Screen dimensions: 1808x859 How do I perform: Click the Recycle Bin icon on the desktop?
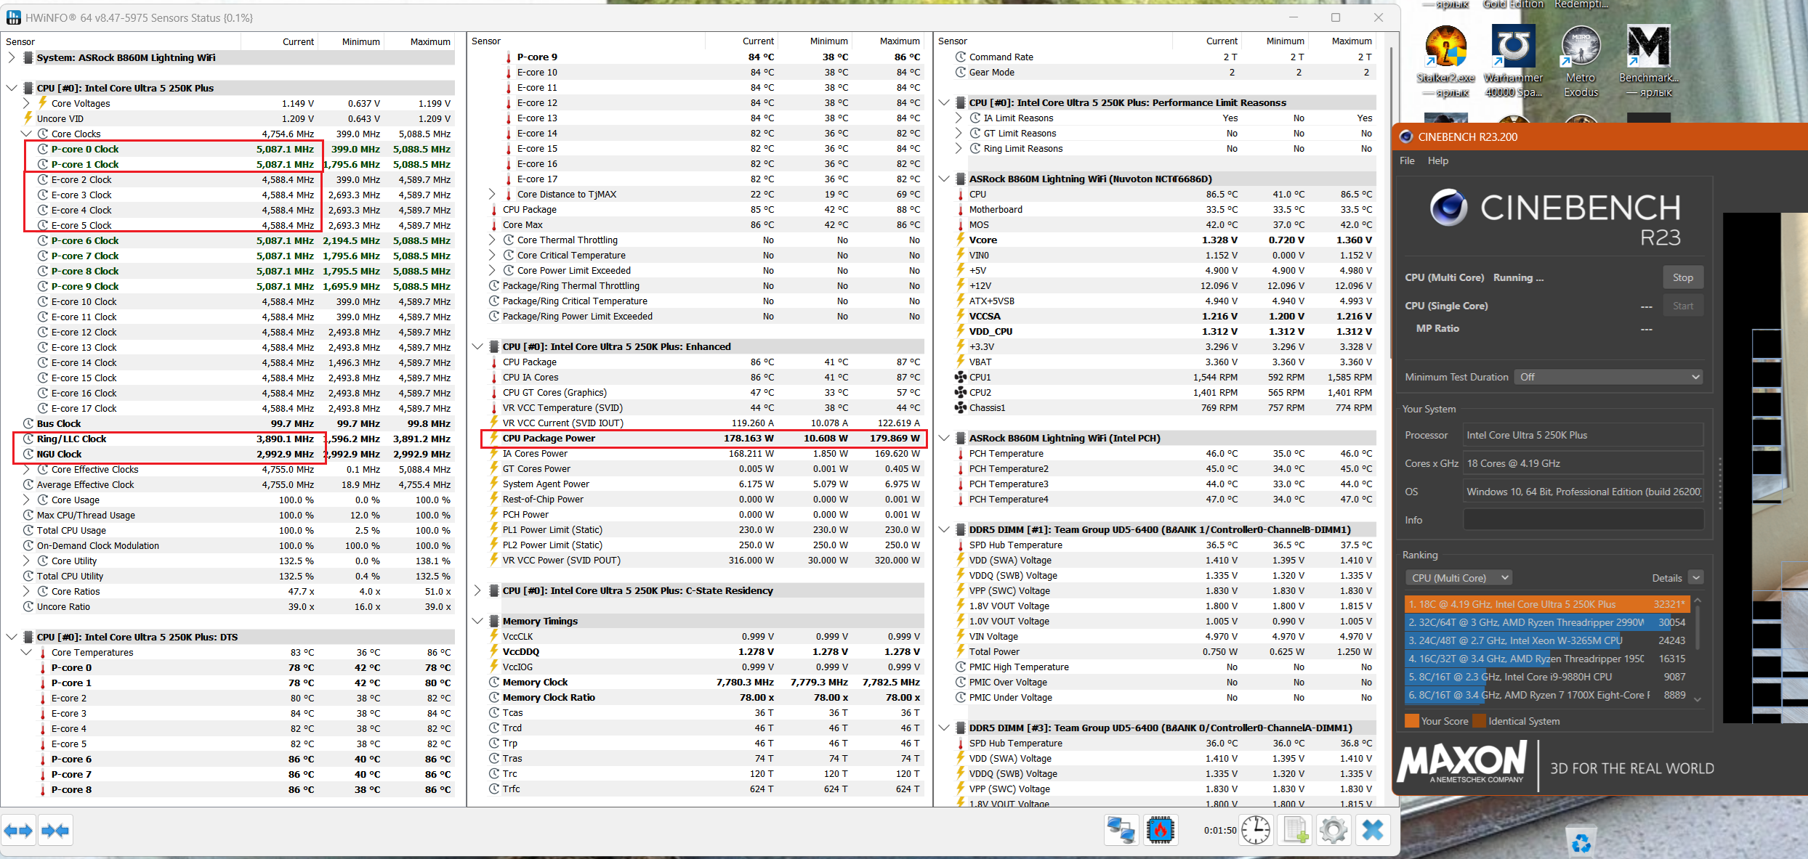point(1581,842)
